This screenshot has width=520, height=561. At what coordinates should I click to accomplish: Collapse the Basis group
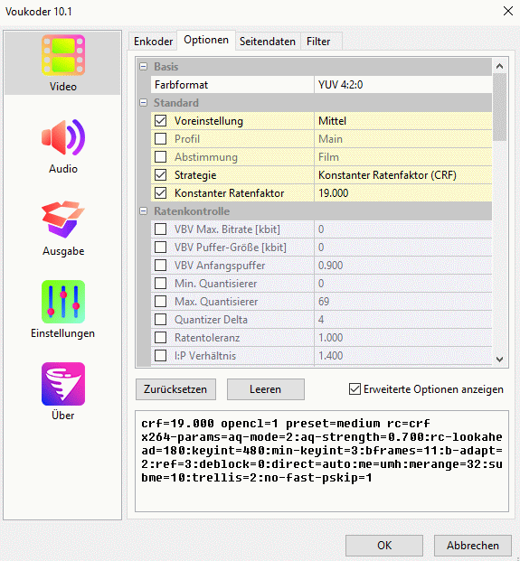(x=143, y=67)
